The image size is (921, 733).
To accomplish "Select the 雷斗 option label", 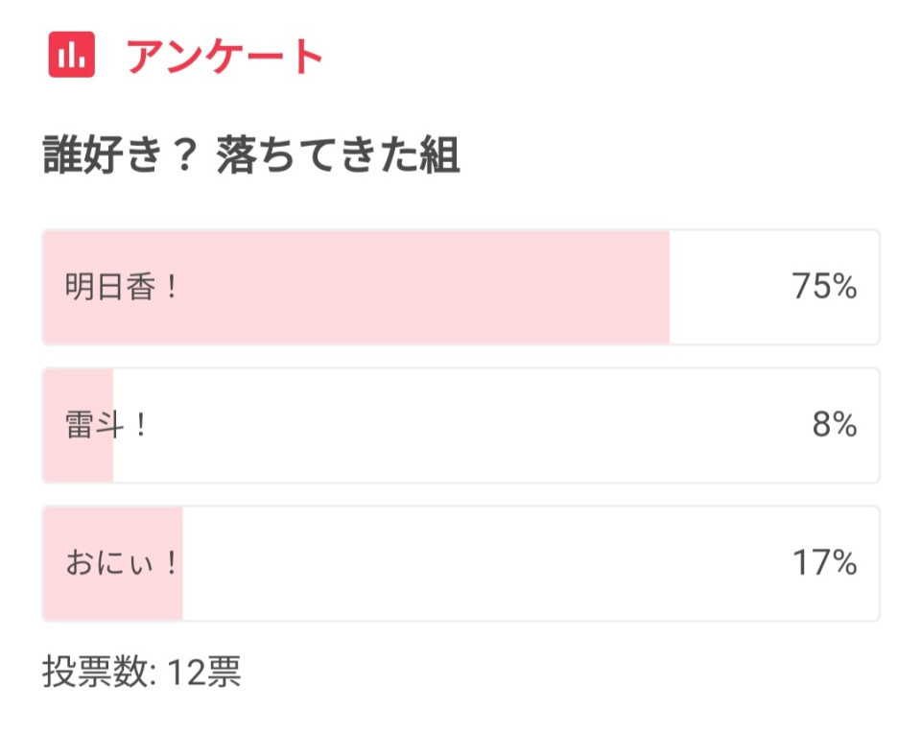I will click(x=91, y=425).
